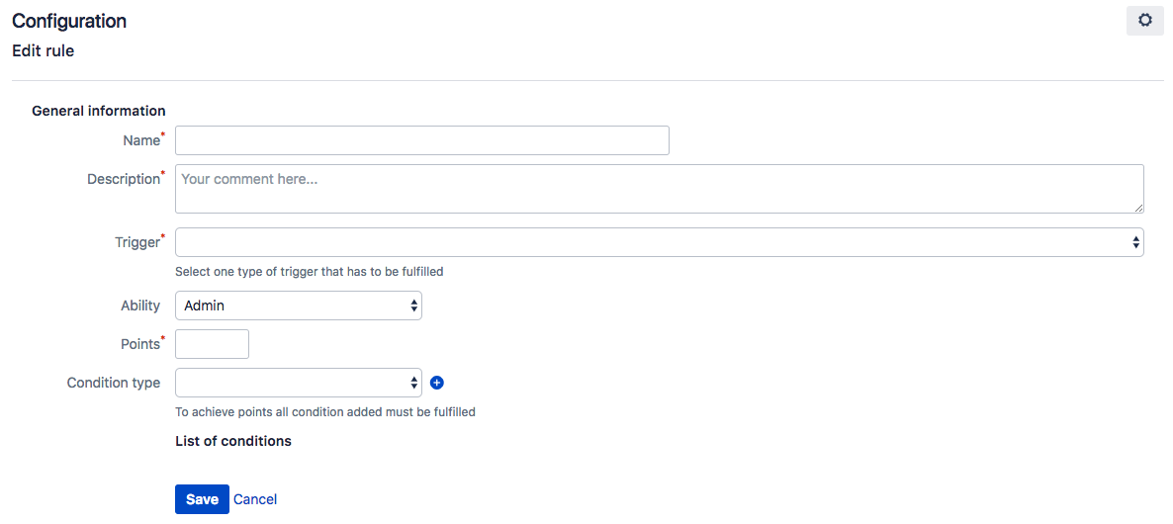Add condition with the blue plus icon
Image resolution: width=1173 pixels, height=524 pixels.
click(x=437, y=383)
